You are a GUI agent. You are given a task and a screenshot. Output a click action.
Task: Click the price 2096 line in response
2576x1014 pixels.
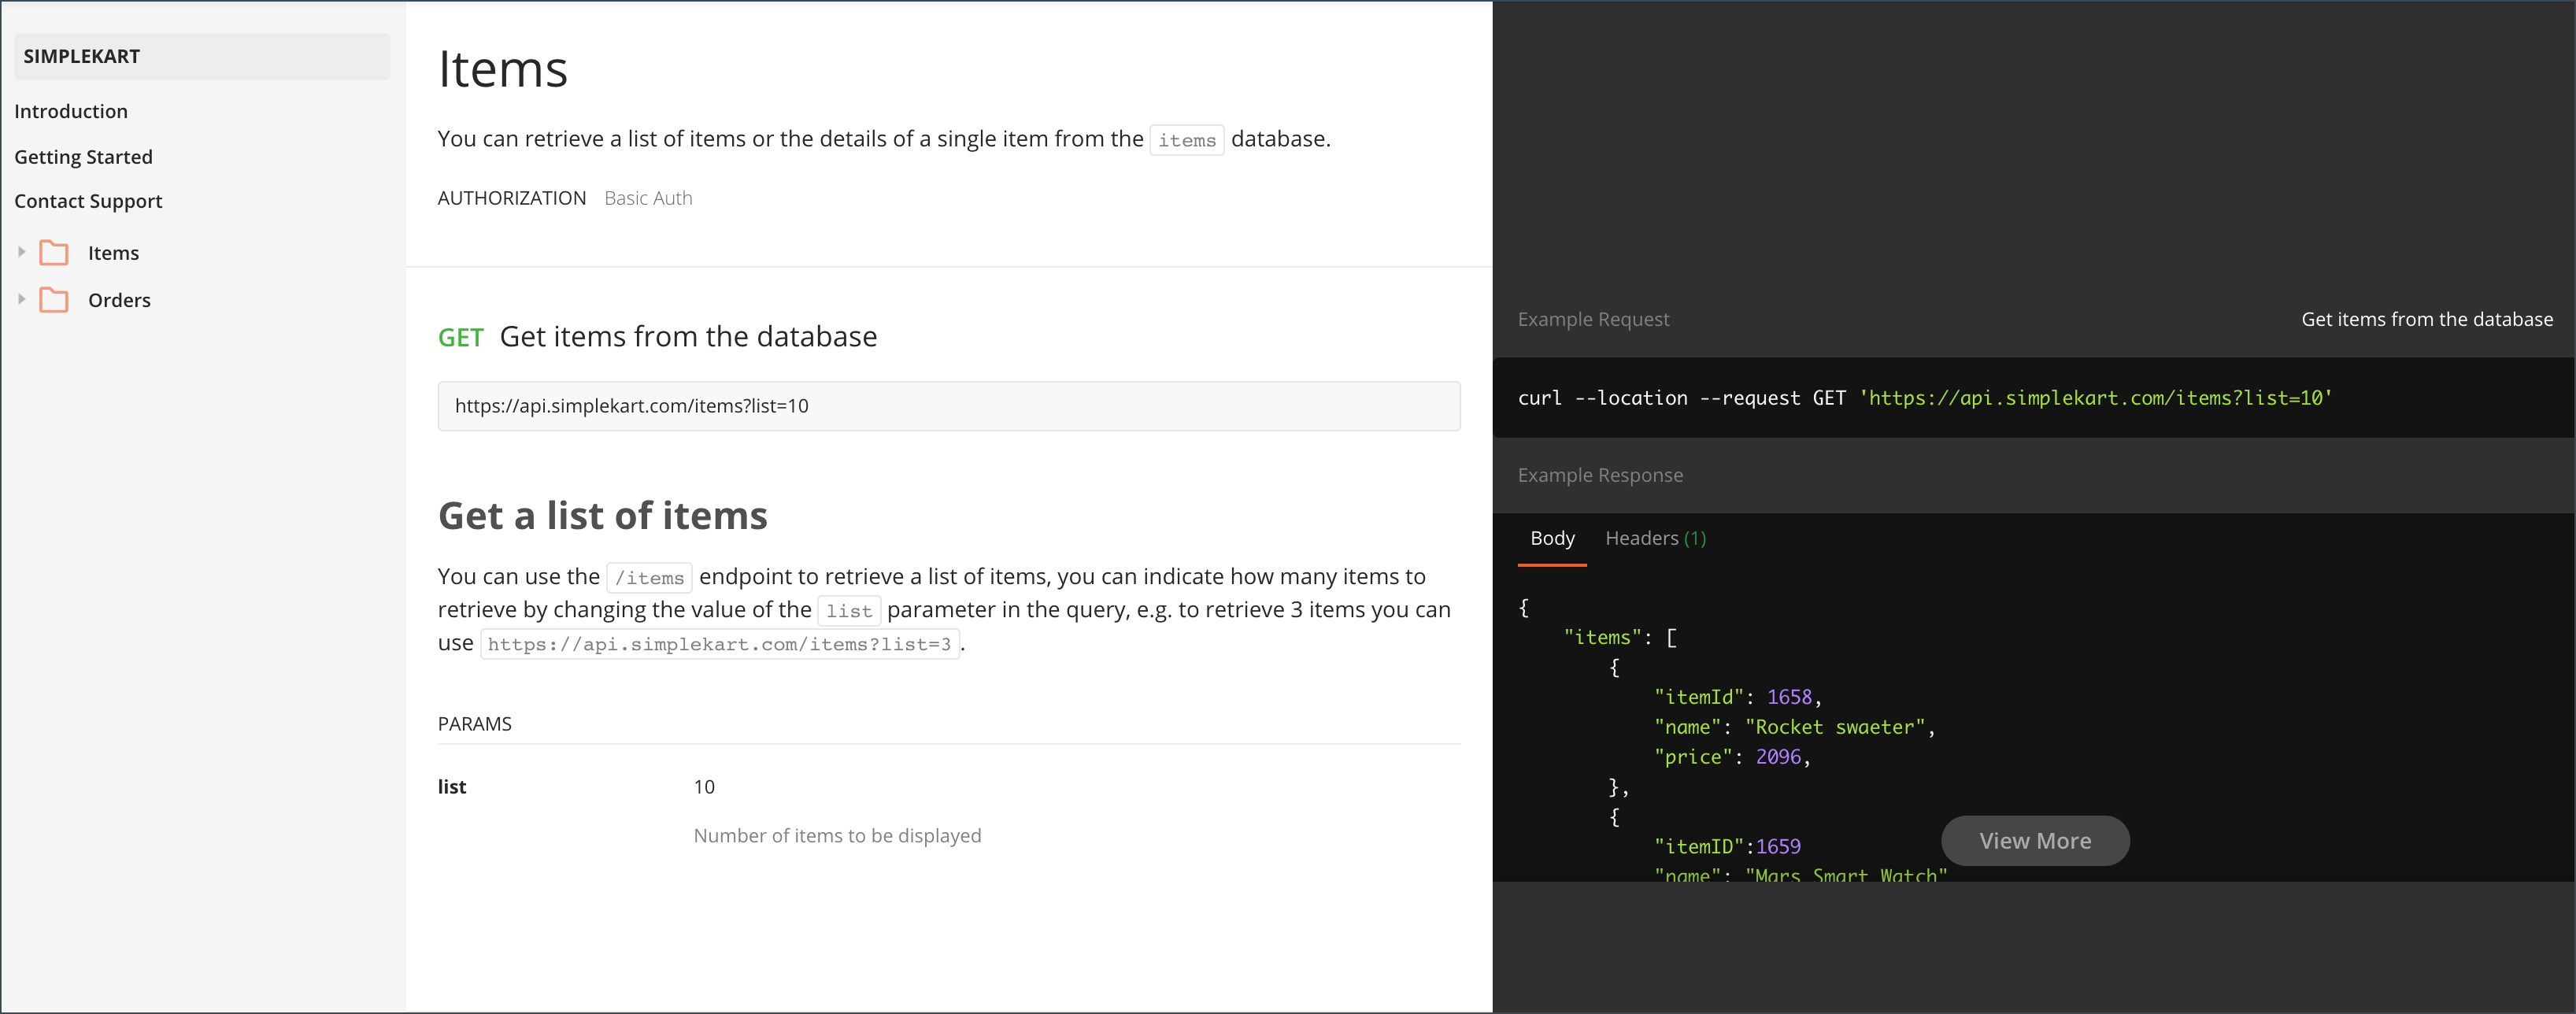1732,757
